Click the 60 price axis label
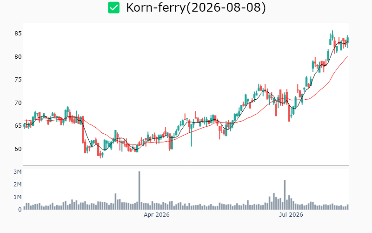372x233 pixels. [x=18, y=149]
